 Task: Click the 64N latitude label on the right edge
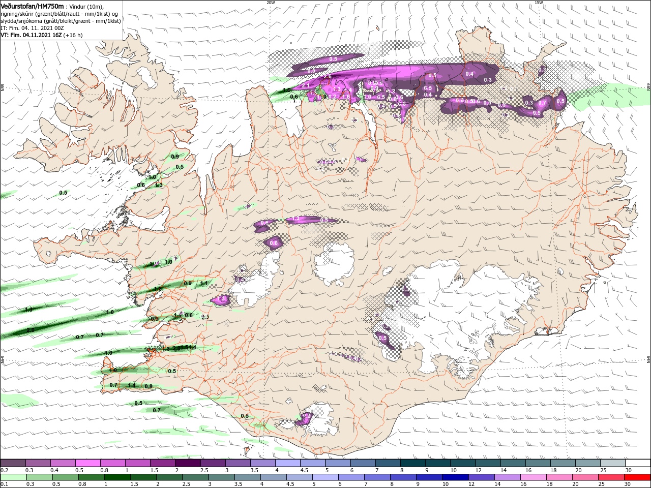pyautogui.click(x=648, y=360)
